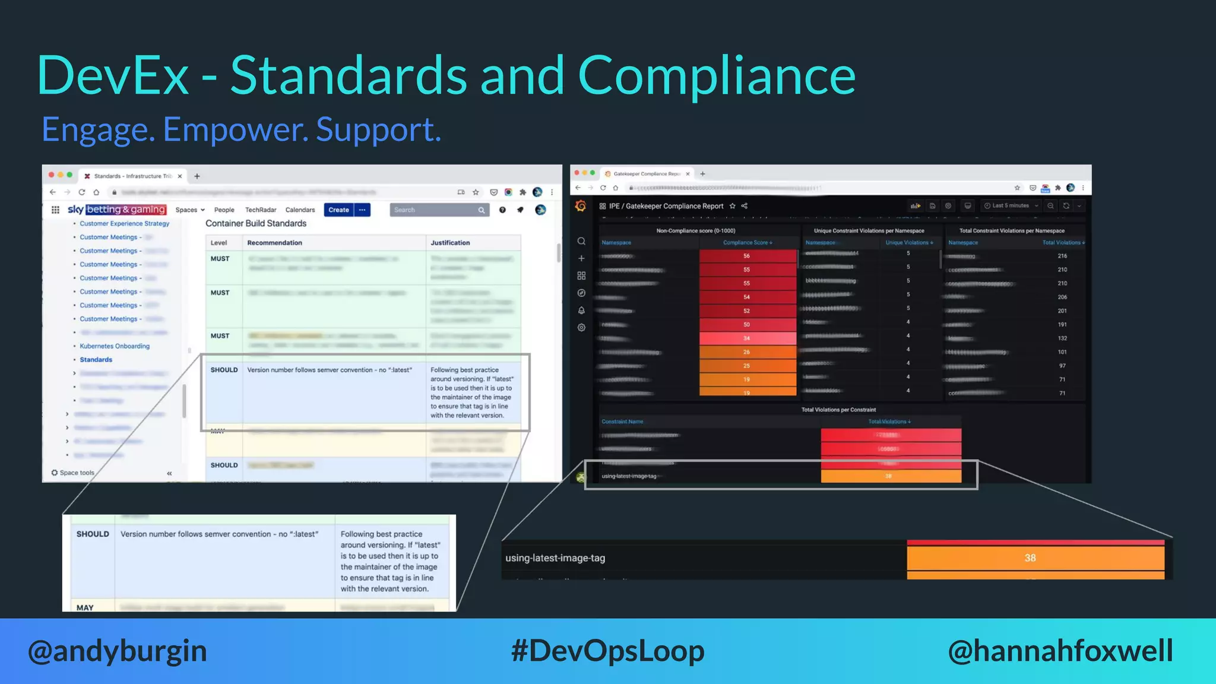Screen dimensions: 1216x684
Task: Collapse the Confluence sidebar with double chevron
Action: coord(169,473)
